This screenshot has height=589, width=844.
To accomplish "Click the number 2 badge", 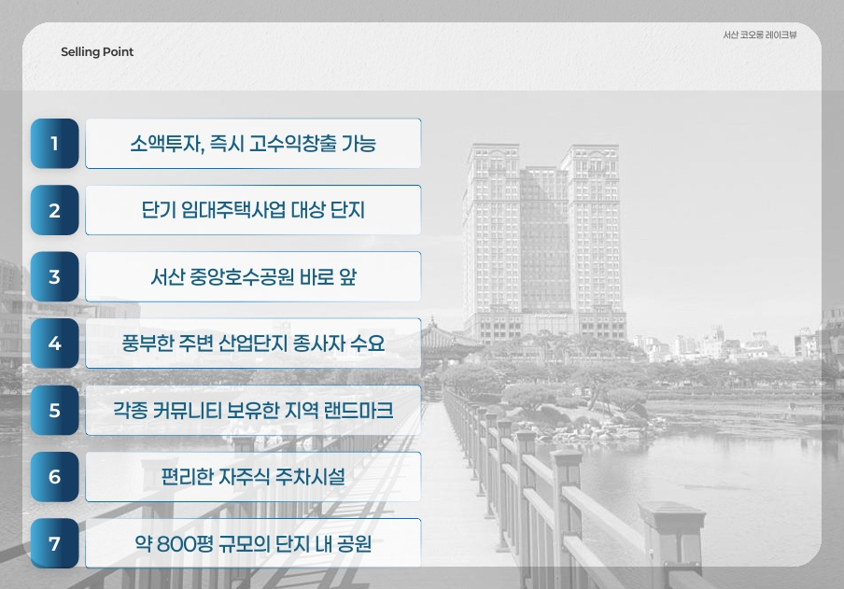I will click(54, 210).
